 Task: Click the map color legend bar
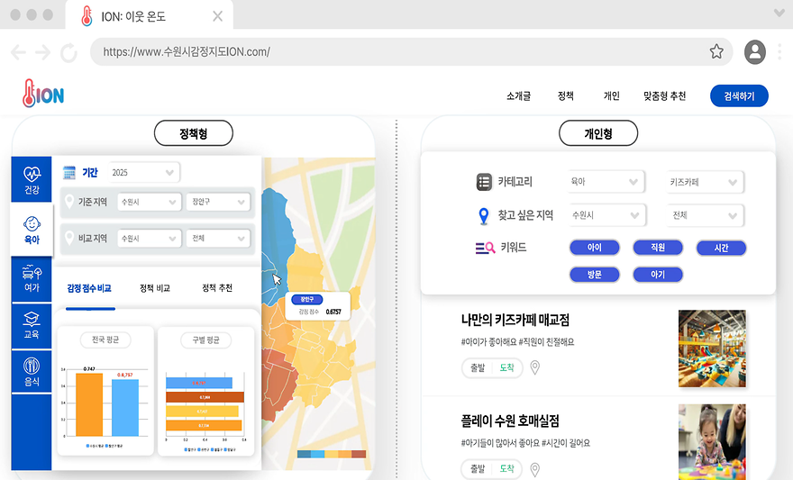332,454
